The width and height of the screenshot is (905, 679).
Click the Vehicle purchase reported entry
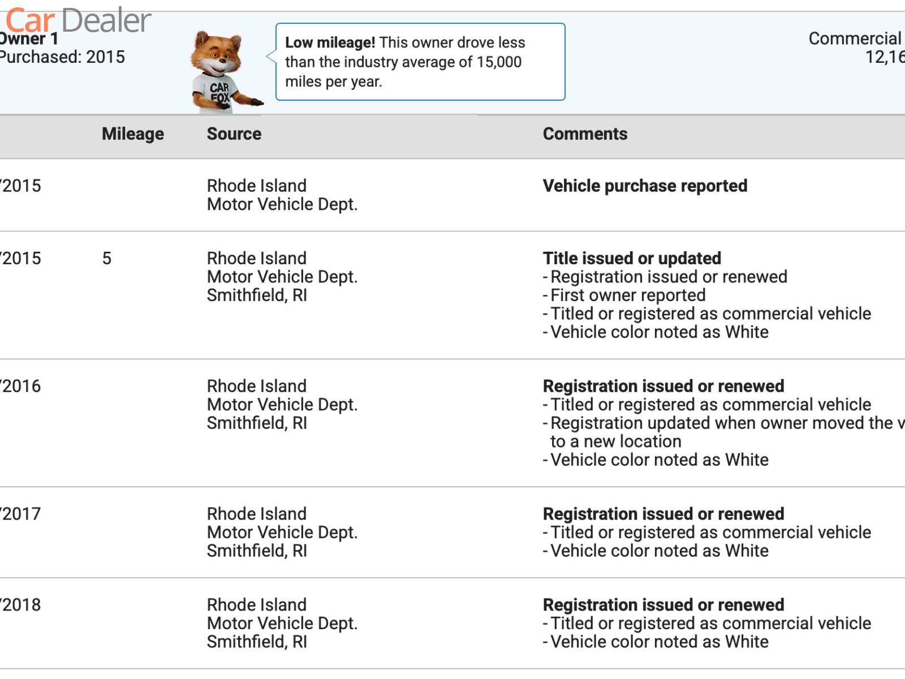645,186
